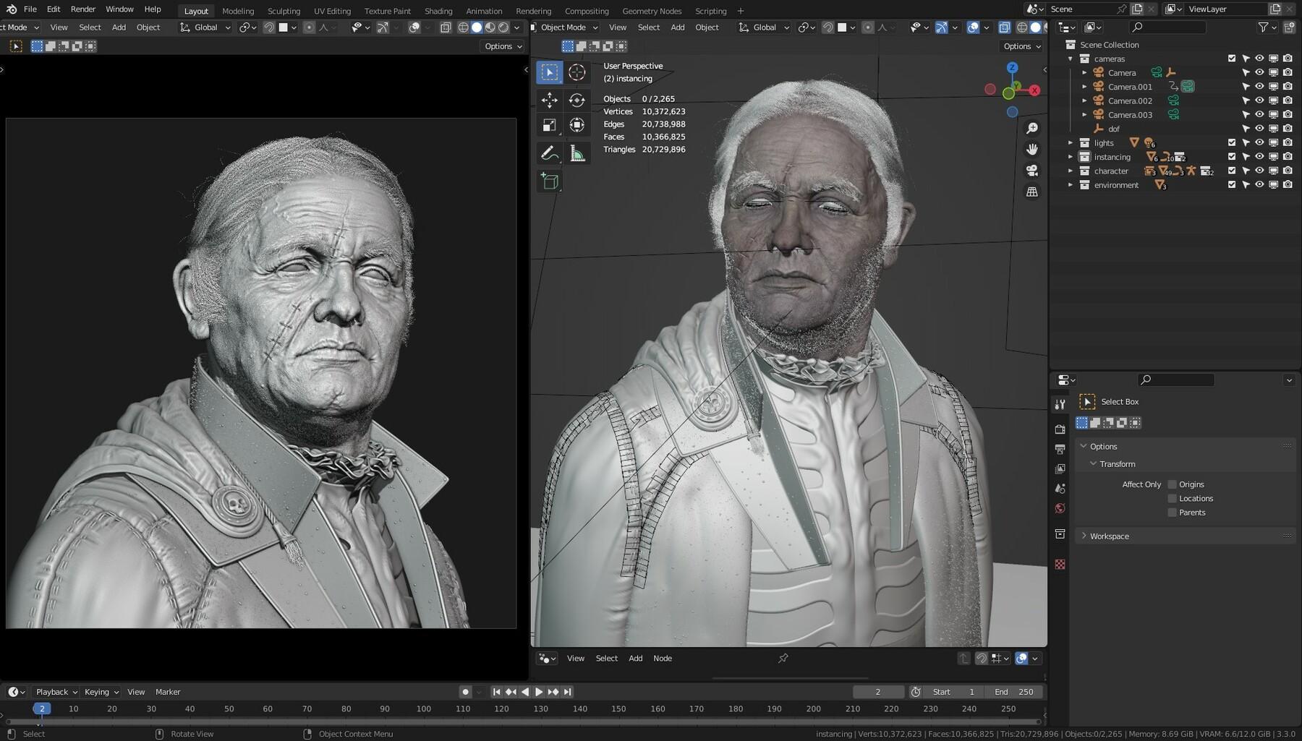Select the Move tool in the viewport toolbar
Viewport: 1302px width, 741px height.
click(x=550, y=100)
